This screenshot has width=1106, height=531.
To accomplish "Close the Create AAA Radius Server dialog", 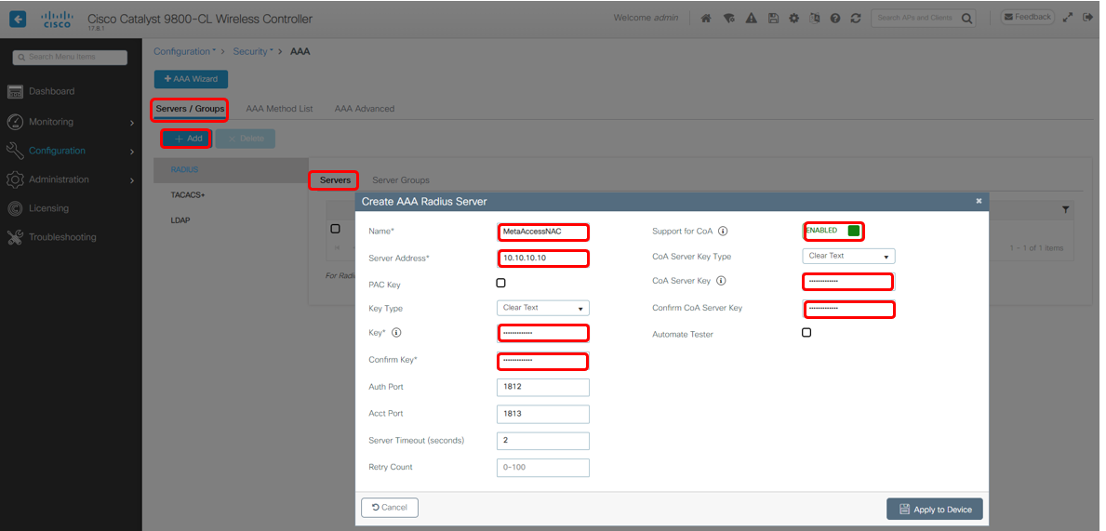I will [979, 201].
